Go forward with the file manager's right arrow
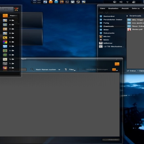144x144 pixels. 112,12
